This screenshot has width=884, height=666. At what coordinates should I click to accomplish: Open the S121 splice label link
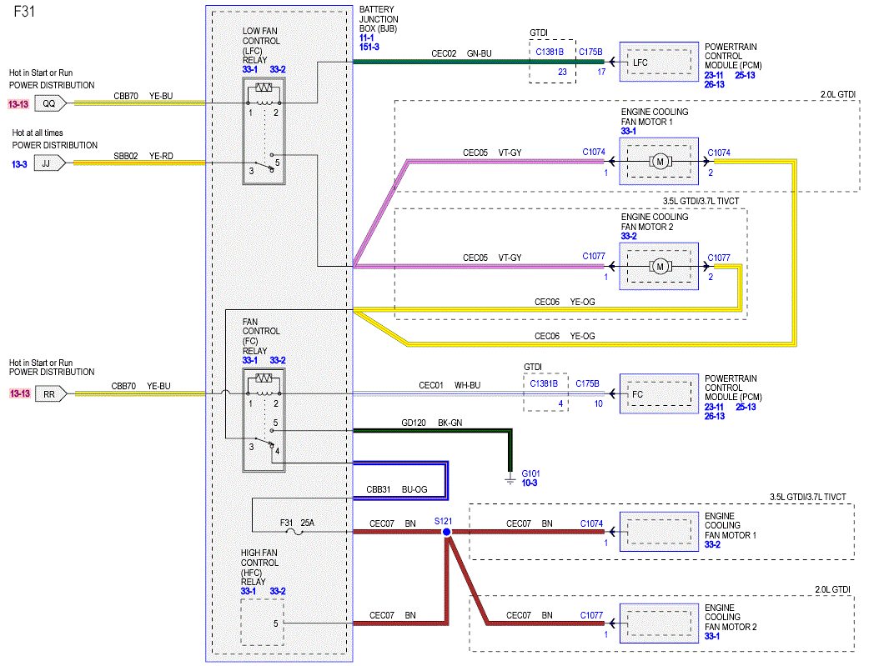click(443, 521)
